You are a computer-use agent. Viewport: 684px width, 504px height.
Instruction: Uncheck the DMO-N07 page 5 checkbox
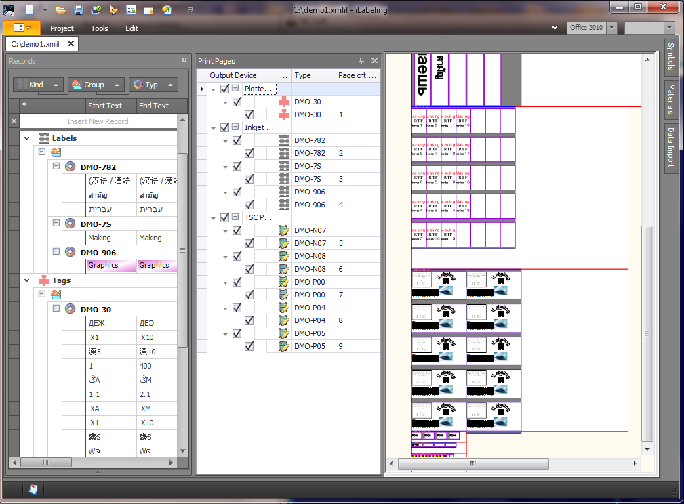pos(249,243)
